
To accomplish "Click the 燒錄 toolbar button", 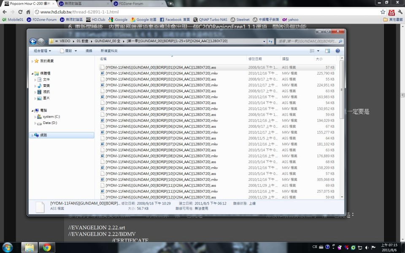I will (x=89, y=51).
